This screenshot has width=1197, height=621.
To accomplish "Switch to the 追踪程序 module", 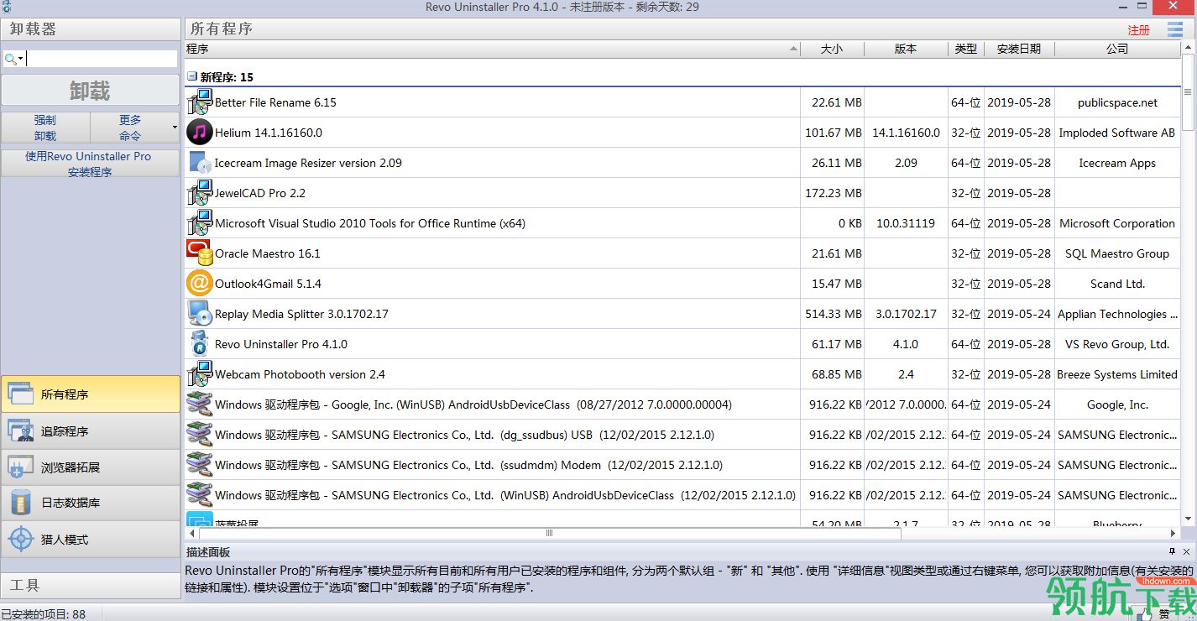I will tap(90, 431).
